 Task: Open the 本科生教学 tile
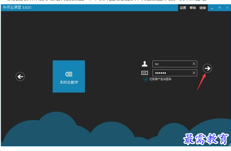click(69, 76)
